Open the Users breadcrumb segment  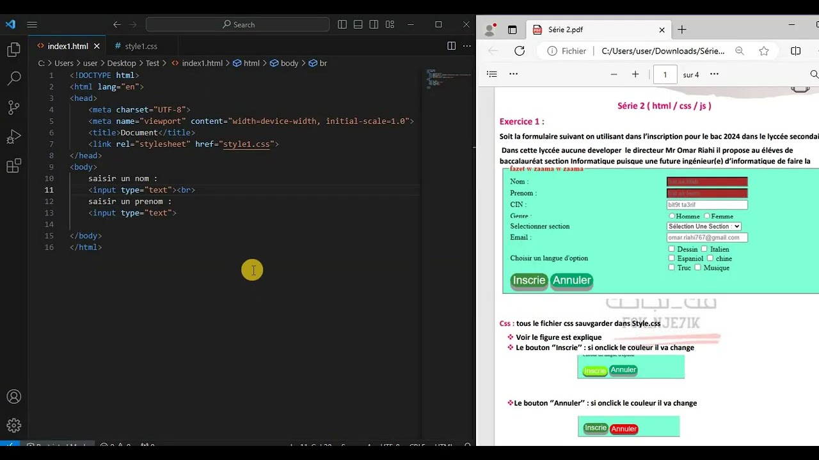[x=64, y=63]
